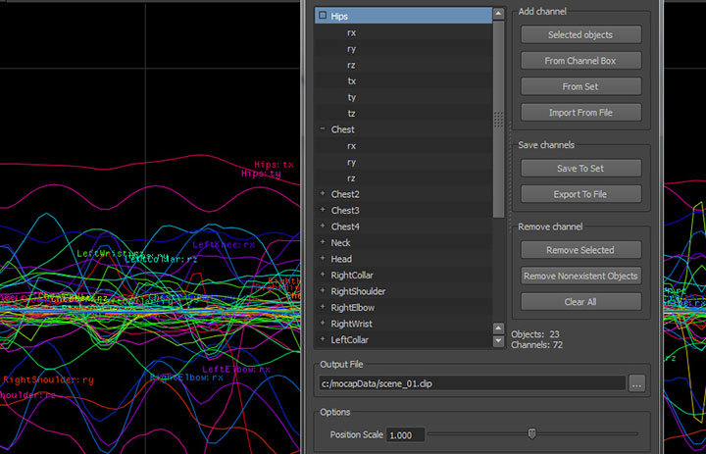Expand the RightElbow node
Viewport: 706px width, 454px height.
pyautogui.click(x=323, y=307)
